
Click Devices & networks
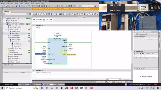point(13,22)
